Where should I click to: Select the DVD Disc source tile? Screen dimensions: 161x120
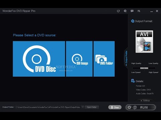(39, 59)
